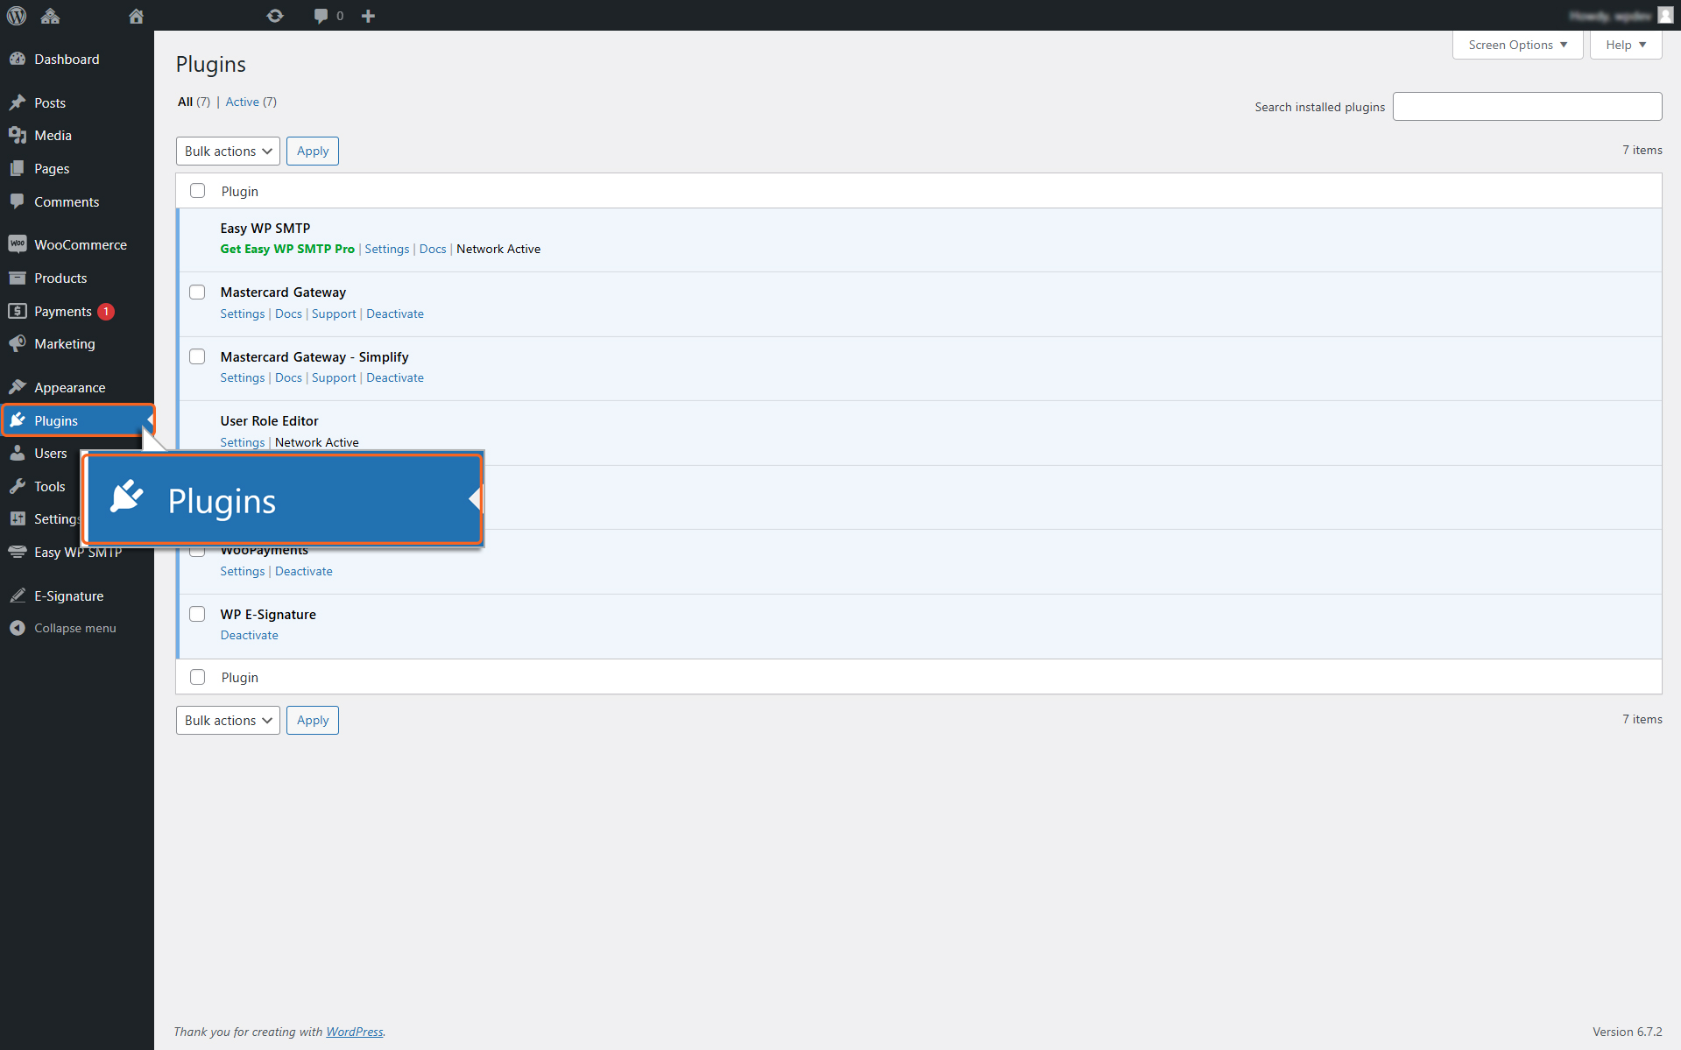Click the updates refresh icon in admin bar

pyautogui.click(x=275, y=16)
